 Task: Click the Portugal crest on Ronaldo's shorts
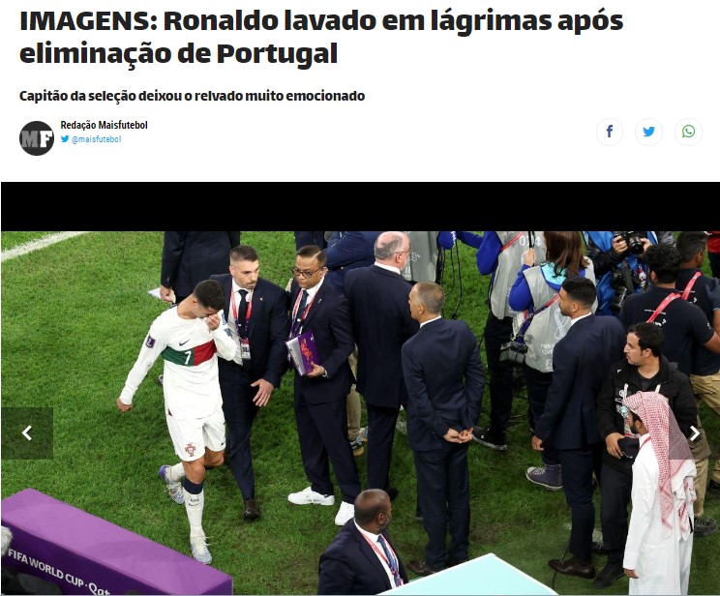pyautogui.click(x=191, y=450)
